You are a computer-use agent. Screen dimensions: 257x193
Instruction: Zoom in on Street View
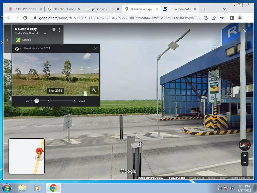point(245,155)
